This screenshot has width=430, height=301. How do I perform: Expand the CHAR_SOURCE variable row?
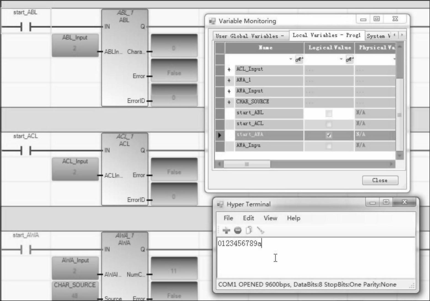(x=229, y=102)
